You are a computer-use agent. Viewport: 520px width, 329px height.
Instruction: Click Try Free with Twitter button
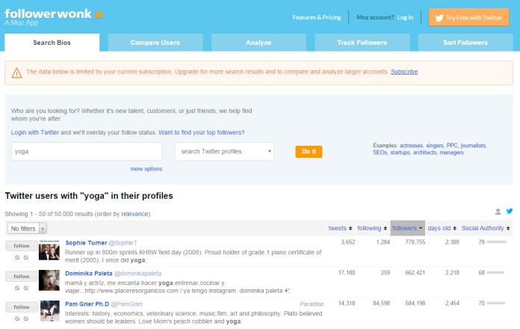(469, 18)
